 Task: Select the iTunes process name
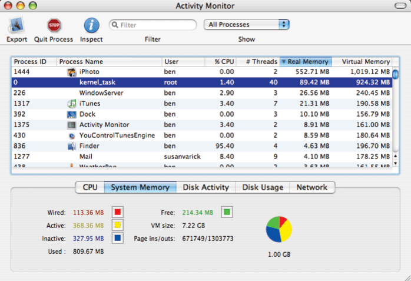pyautogui.click(x=90, y=104)
